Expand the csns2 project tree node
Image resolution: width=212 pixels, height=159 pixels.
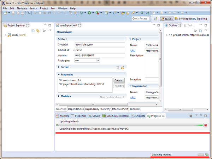click(6, 35)
